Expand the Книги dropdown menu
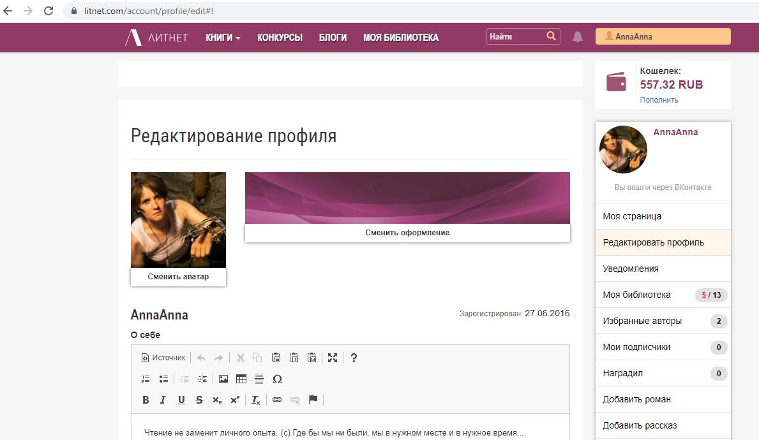Viewport: 759px width, 440px height. pos(223,38)
